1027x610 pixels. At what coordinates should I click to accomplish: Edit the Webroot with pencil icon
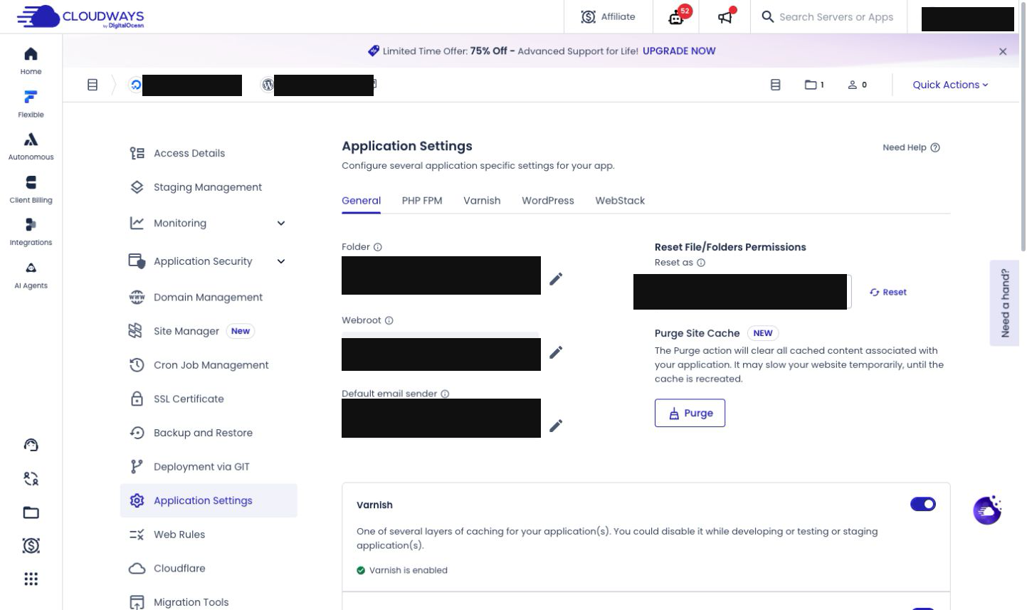tap(556, 352)
